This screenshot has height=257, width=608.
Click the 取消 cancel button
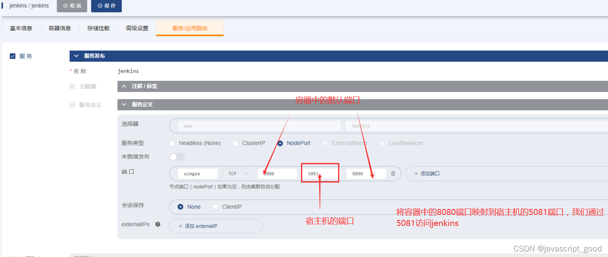click(72, 6)
